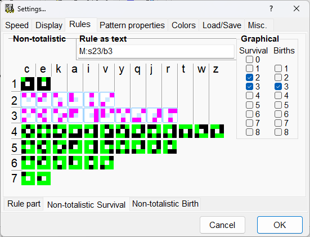Toggle neighborhood tile in row 2, column c
Viewport: 310px width, 237px height.
click(28, 100)
